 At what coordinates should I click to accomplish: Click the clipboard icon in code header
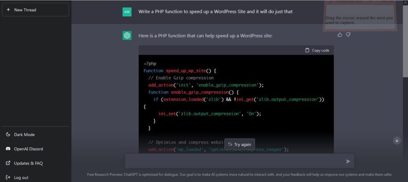click(307, 50)
